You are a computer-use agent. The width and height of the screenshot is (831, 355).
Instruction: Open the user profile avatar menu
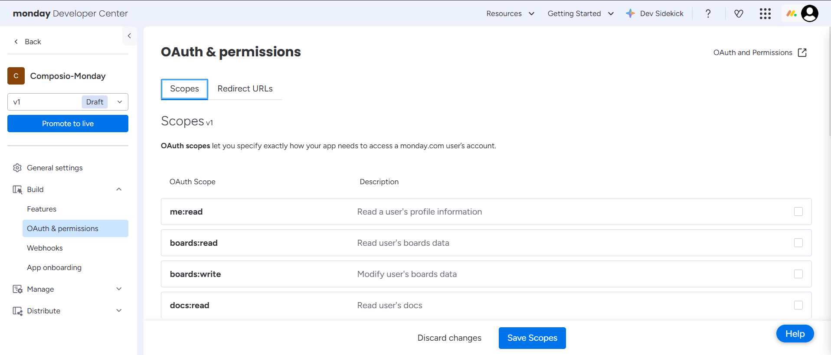click(809, 13)
